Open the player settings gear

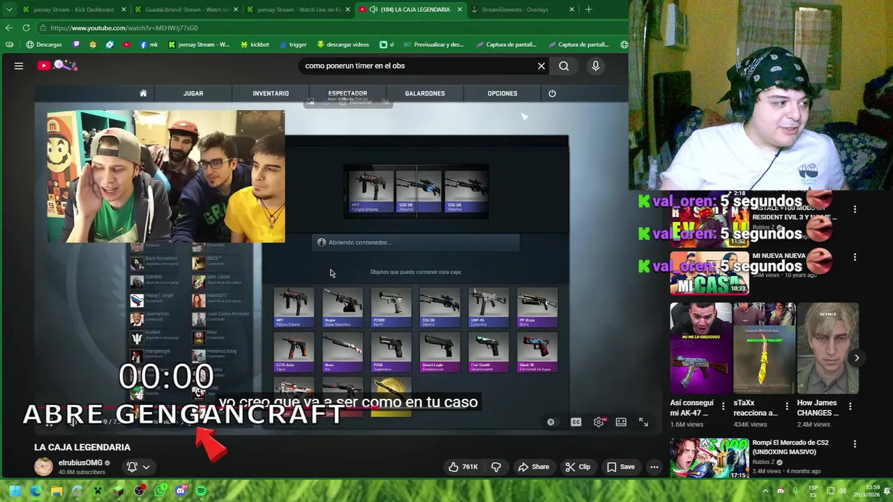click(599, 422)
